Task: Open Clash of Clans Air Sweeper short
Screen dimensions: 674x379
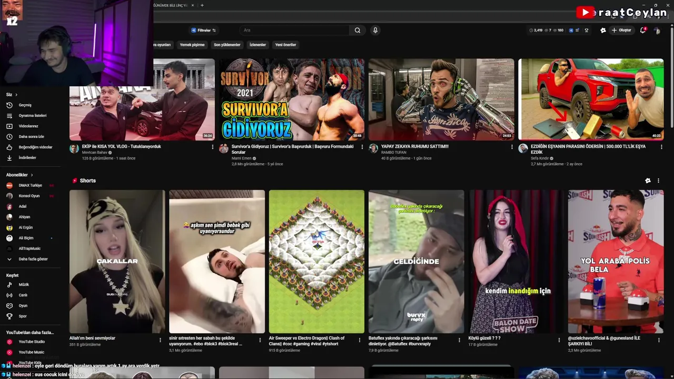Action: [316, 262]
